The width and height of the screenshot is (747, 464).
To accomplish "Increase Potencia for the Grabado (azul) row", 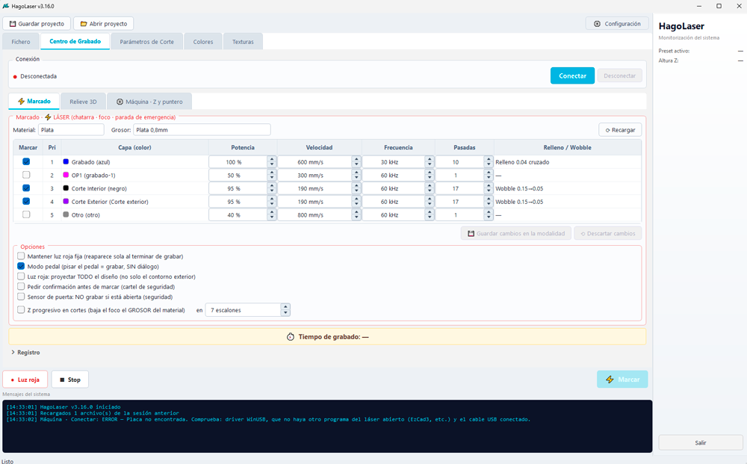I will (x=272, y=160).
